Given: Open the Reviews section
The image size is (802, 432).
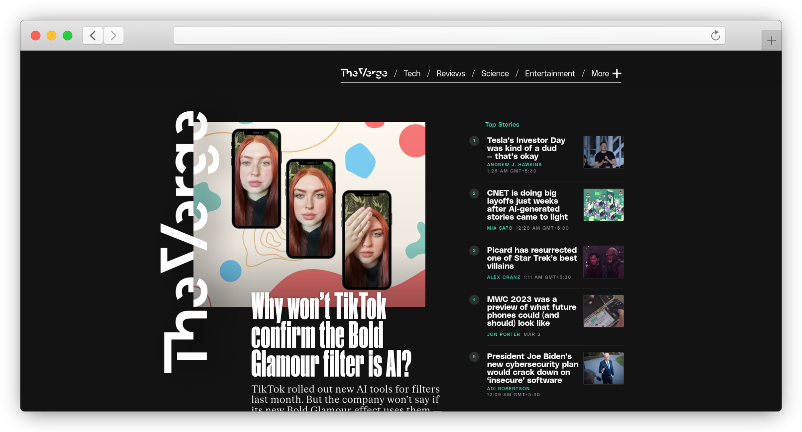Looking at the screenshot, I should pyautogui.click(x=451, y=73).
